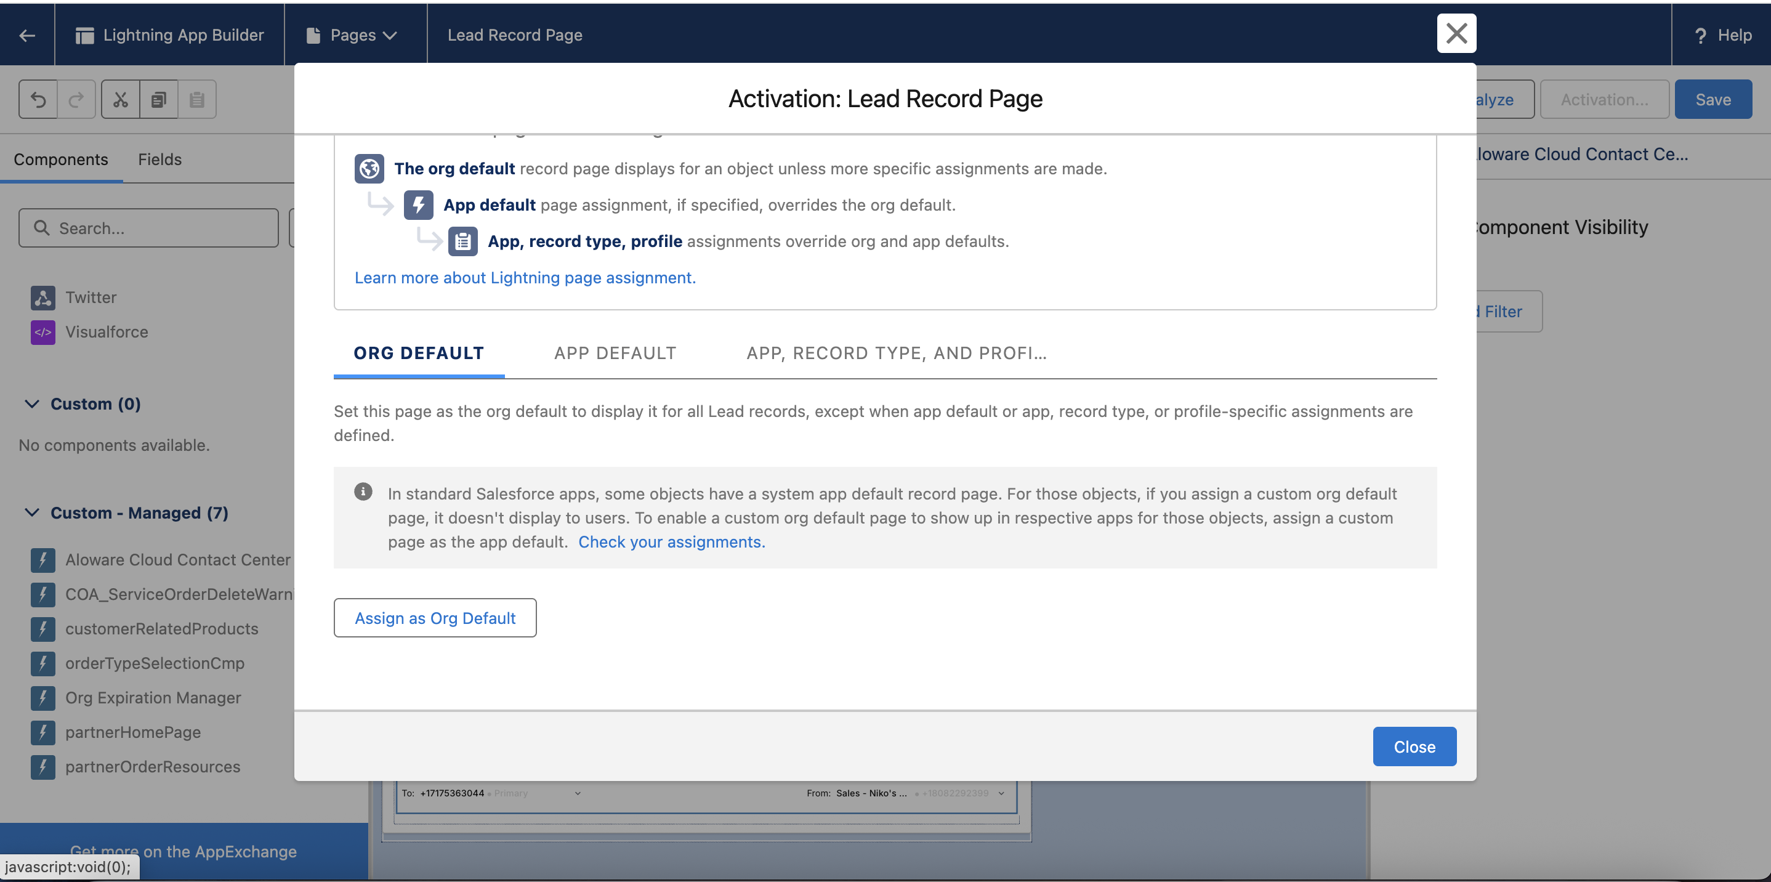The height and width of the screenshot is (882, 1771).
Task: Select the ORG DEFAULT tab
Action: tap(419, 354)
